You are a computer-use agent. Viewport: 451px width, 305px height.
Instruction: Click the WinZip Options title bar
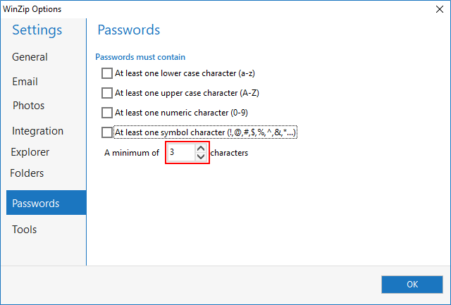point(211,9)
